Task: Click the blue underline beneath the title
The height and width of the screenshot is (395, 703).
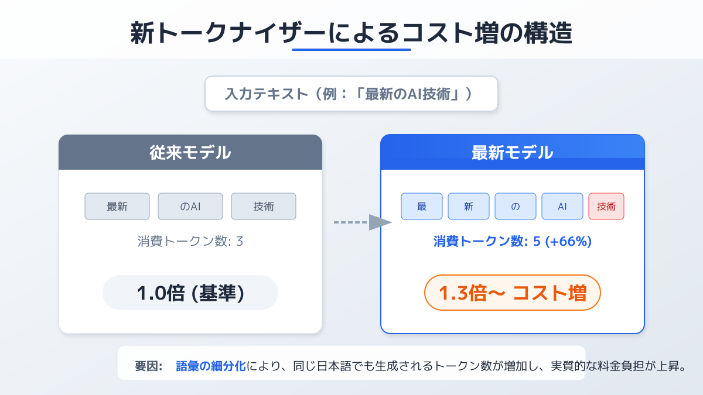Action: tap(351, 50)
